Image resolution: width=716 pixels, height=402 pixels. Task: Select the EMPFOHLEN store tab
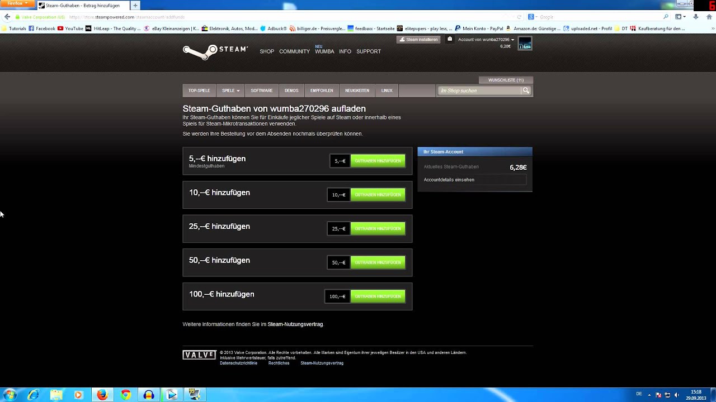pyautogui.click(x=322, y=90)
